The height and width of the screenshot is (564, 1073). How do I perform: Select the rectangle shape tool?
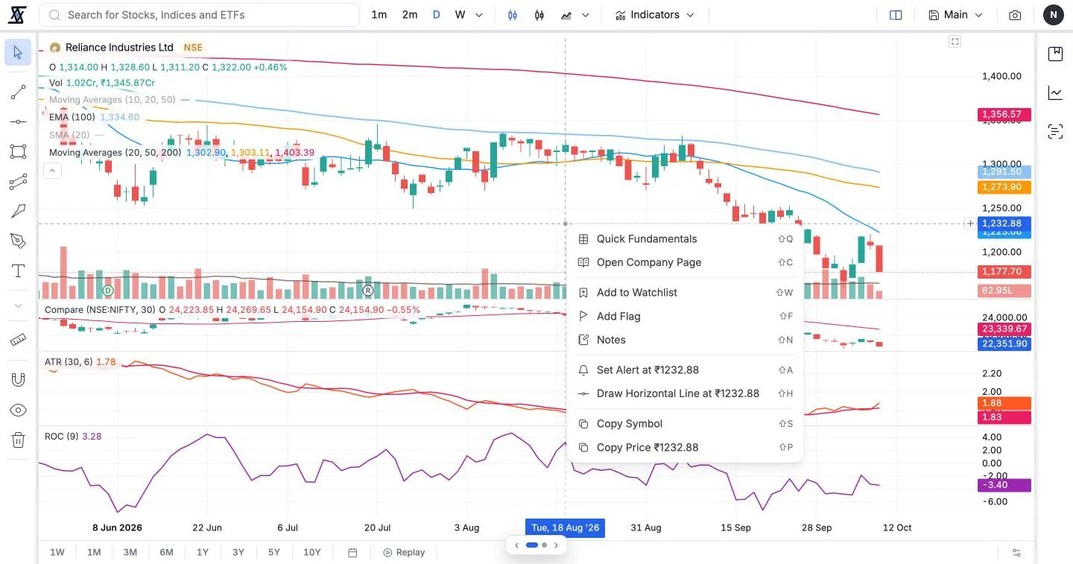coord(18,151)
